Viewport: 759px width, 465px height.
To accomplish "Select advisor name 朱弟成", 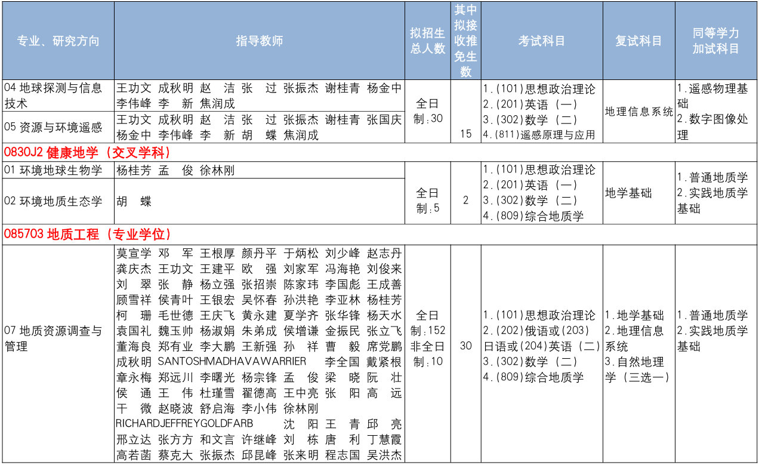I will tap(259, 331).
